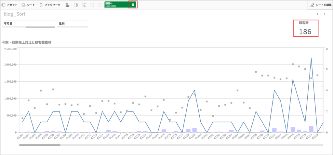Open the アセット (Assets) panel
Image resolution: width=333 pixels, height=155 pixels.
[9, 5]
